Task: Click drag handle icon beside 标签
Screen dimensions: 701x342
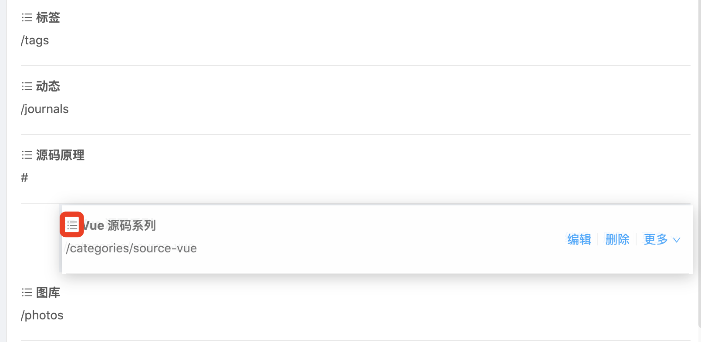Action: (x=27, y=18)
